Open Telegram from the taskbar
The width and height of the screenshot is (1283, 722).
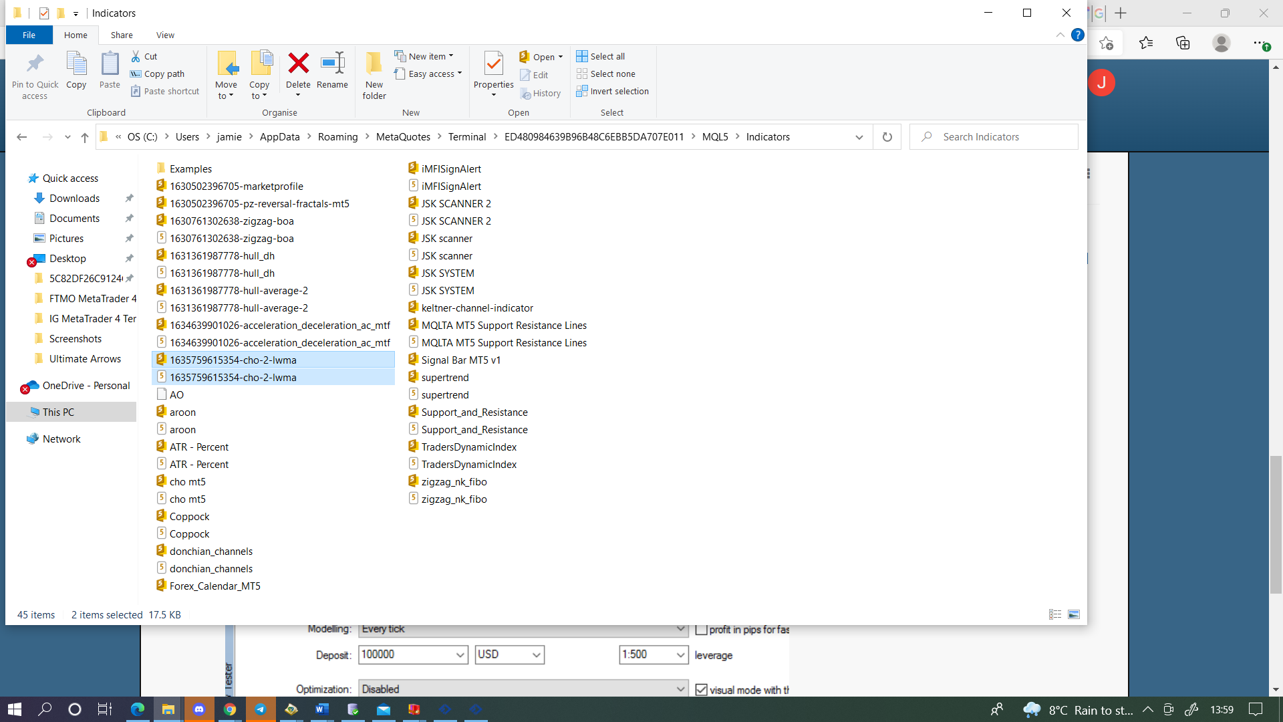pos(261,709)
